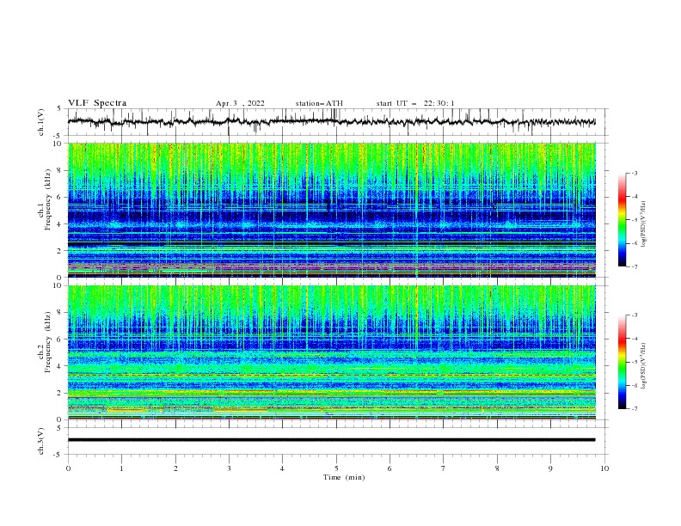Click the 'Time (min)' axis title

click(x=344, y=477)
